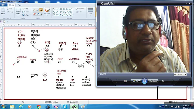Viewport: 194px width, 109px height.
Task: Click Save icon in Quick Access Toolbar
Action: [1, 21]
